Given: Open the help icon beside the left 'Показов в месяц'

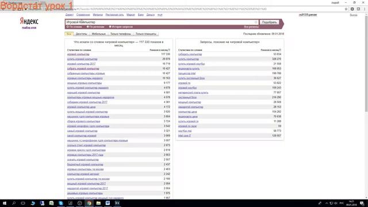Looking at the screenshot, I should pos(169,50).
